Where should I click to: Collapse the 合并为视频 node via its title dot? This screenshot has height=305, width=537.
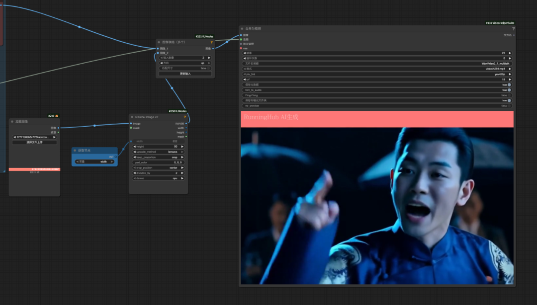(x=242, y=29)
